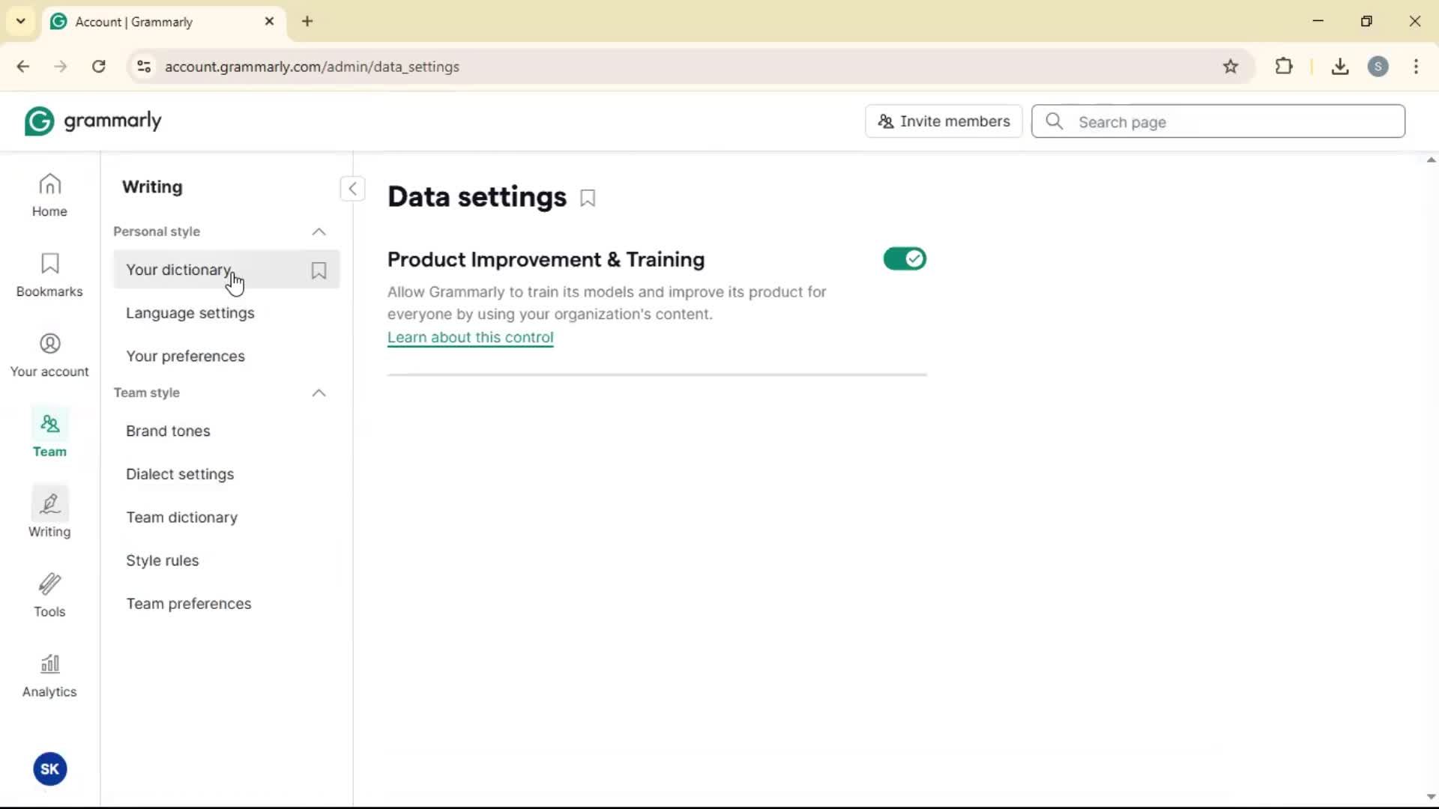Open Learn about this control link
The image size is (1439, 809).
click(x=470, y=338)
